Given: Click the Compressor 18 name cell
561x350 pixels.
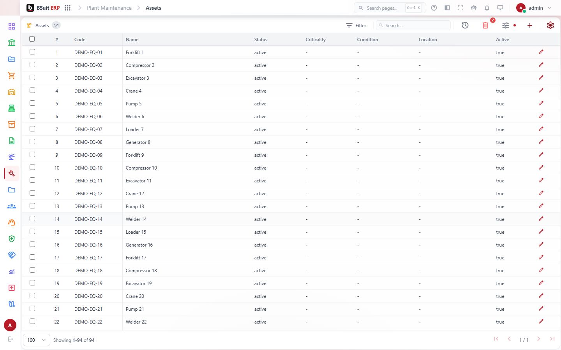Looking at the screenshot, I should [x=141, y=271].
